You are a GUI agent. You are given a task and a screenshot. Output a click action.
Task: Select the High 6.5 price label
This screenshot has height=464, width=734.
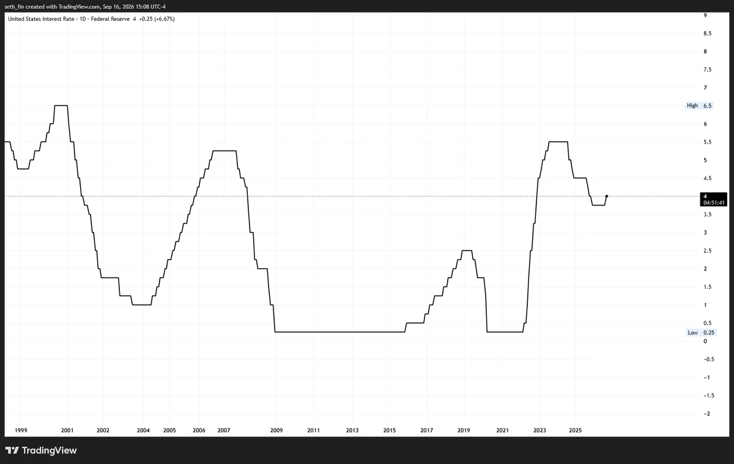(700, 106)
